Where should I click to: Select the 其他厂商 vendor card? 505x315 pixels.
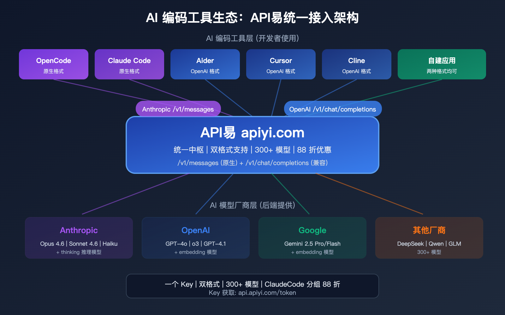click(x=429, y=238)
